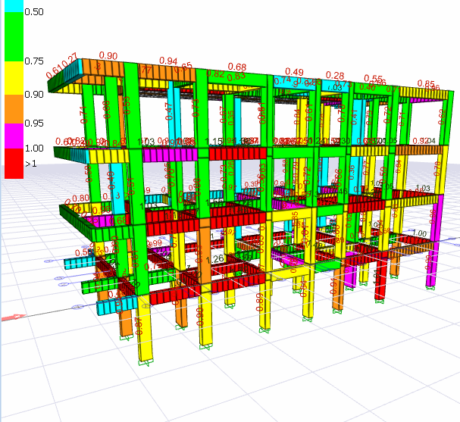Viewport: 460px width, 422px height.
Task: Click the 0.47 ratio on the cyan top-storey column
Action: [169, 111]
